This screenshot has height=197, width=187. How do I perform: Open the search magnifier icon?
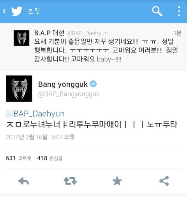[157, 11]
